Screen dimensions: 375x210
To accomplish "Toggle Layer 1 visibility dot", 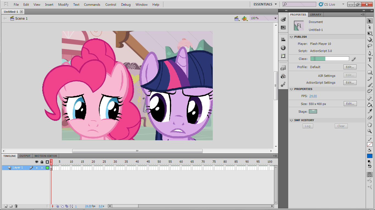I will coord(37,168).
